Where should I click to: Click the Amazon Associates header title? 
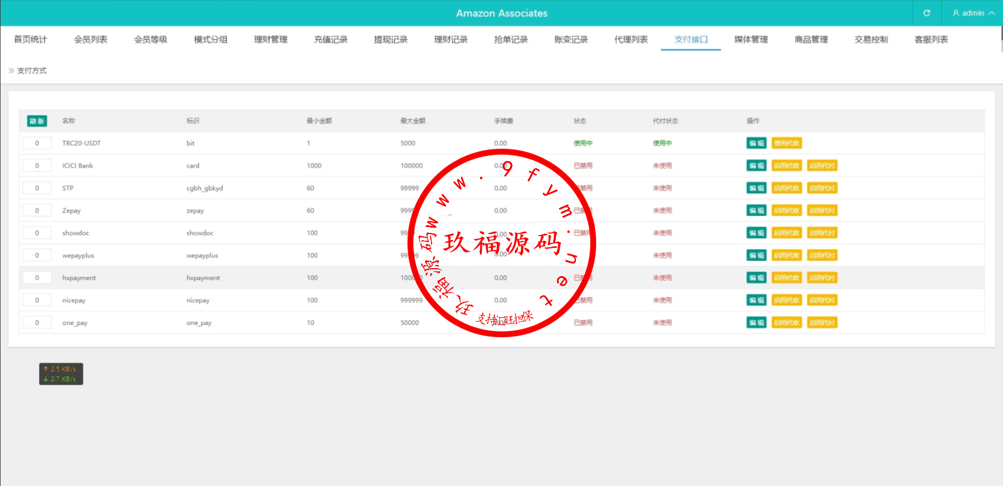point(501,13)
